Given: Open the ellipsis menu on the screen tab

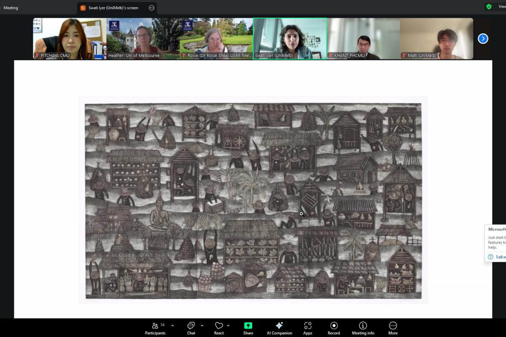Looking at the screenshot, I should click(x=152, y=8).
